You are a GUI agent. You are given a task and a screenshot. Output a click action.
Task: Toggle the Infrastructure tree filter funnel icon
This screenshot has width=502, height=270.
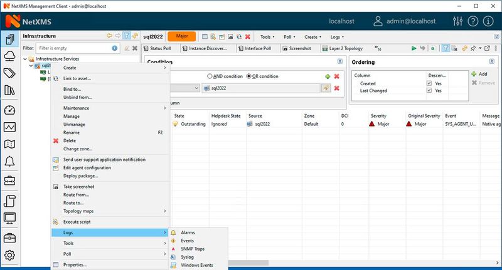coord(127,36)
